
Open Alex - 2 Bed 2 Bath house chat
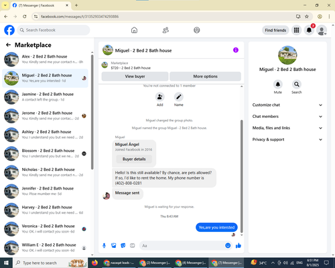(x=45, y=59)
